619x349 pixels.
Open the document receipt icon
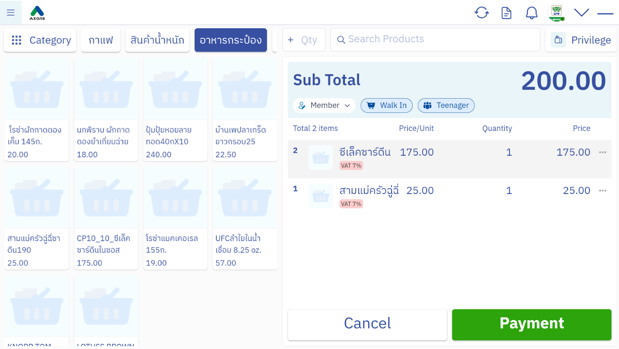[x=507, y=13]
